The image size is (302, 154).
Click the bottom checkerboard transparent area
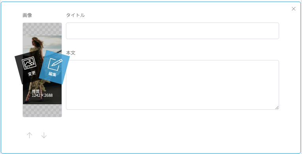click(42, 111)
